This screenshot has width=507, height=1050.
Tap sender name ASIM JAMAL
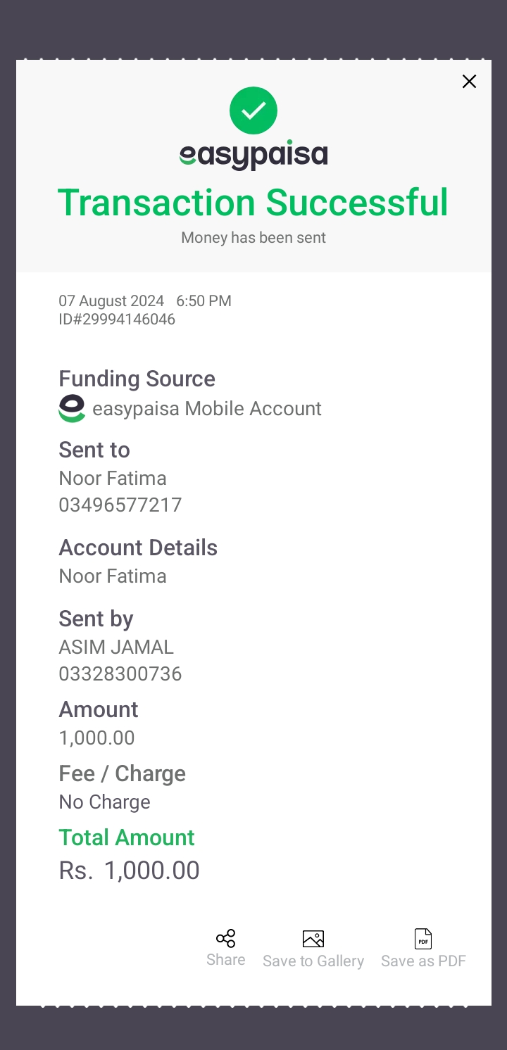[116, 647]
